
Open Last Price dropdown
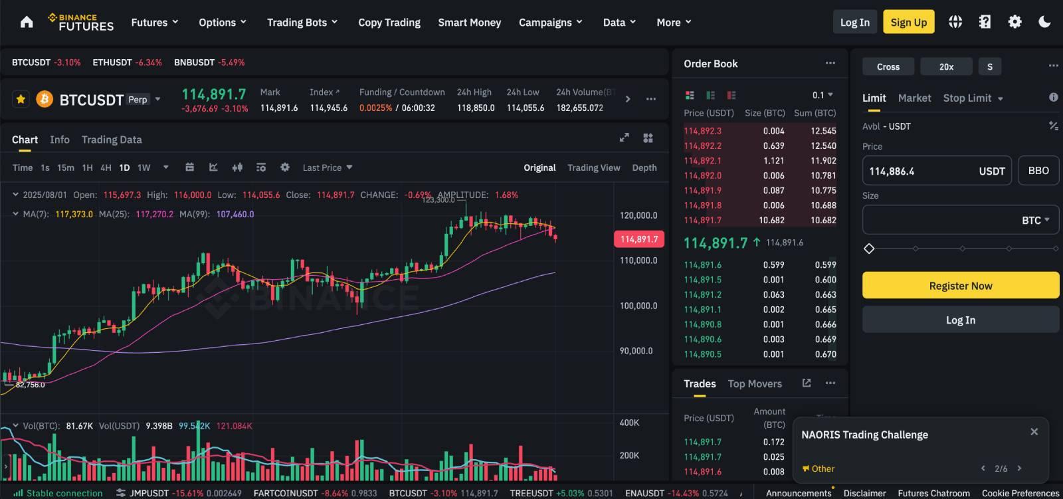(328, 167)
